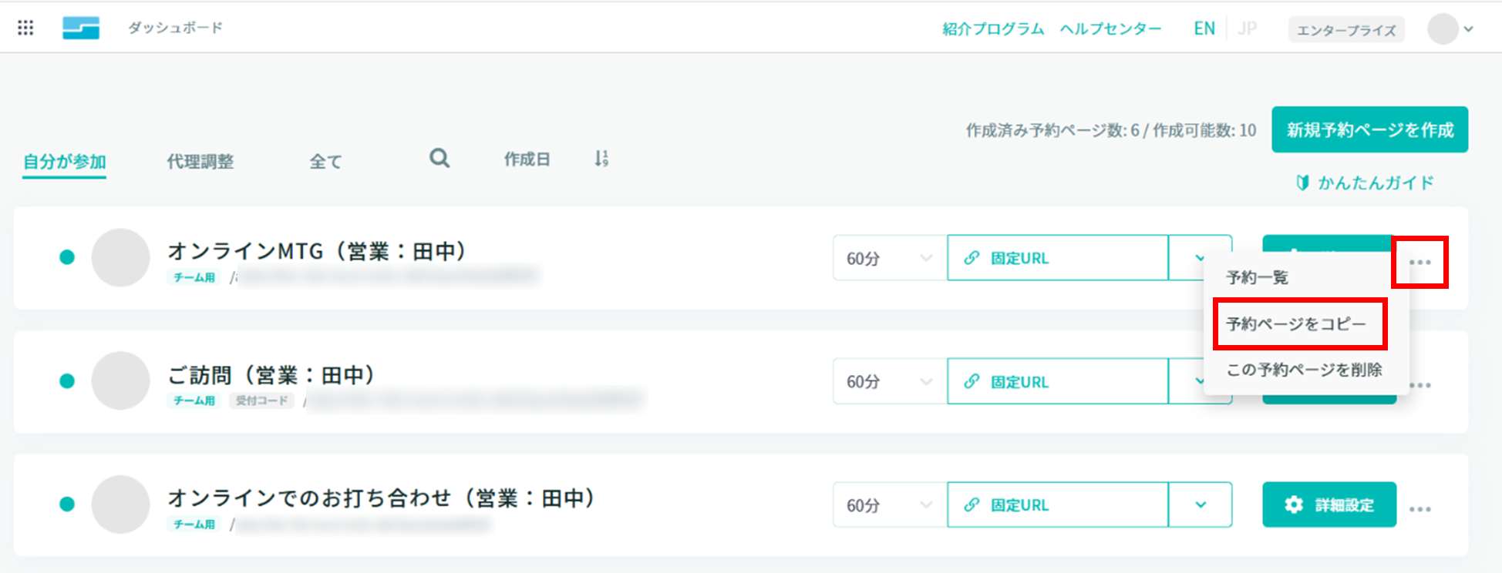
Task: Open the apps grid icon
Action: (x=25, y=28)
